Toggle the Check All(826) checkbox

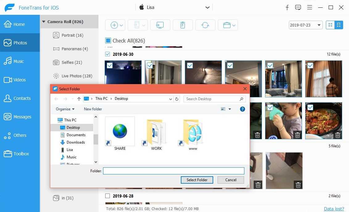pyautogui.click(x=108, y=41)
